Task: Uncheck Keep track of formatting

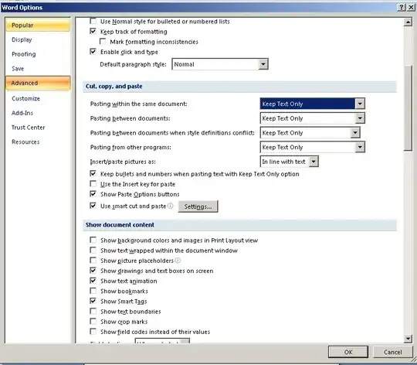Action: tap(93, 31)
